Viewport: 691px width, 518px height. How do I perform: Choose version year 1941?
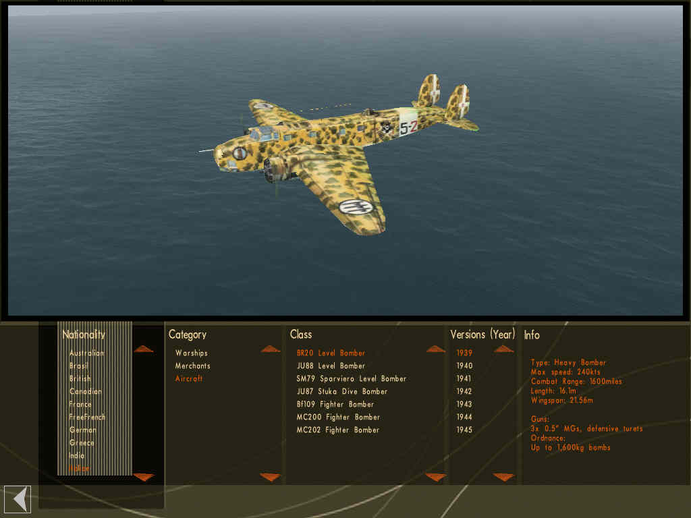464,379
